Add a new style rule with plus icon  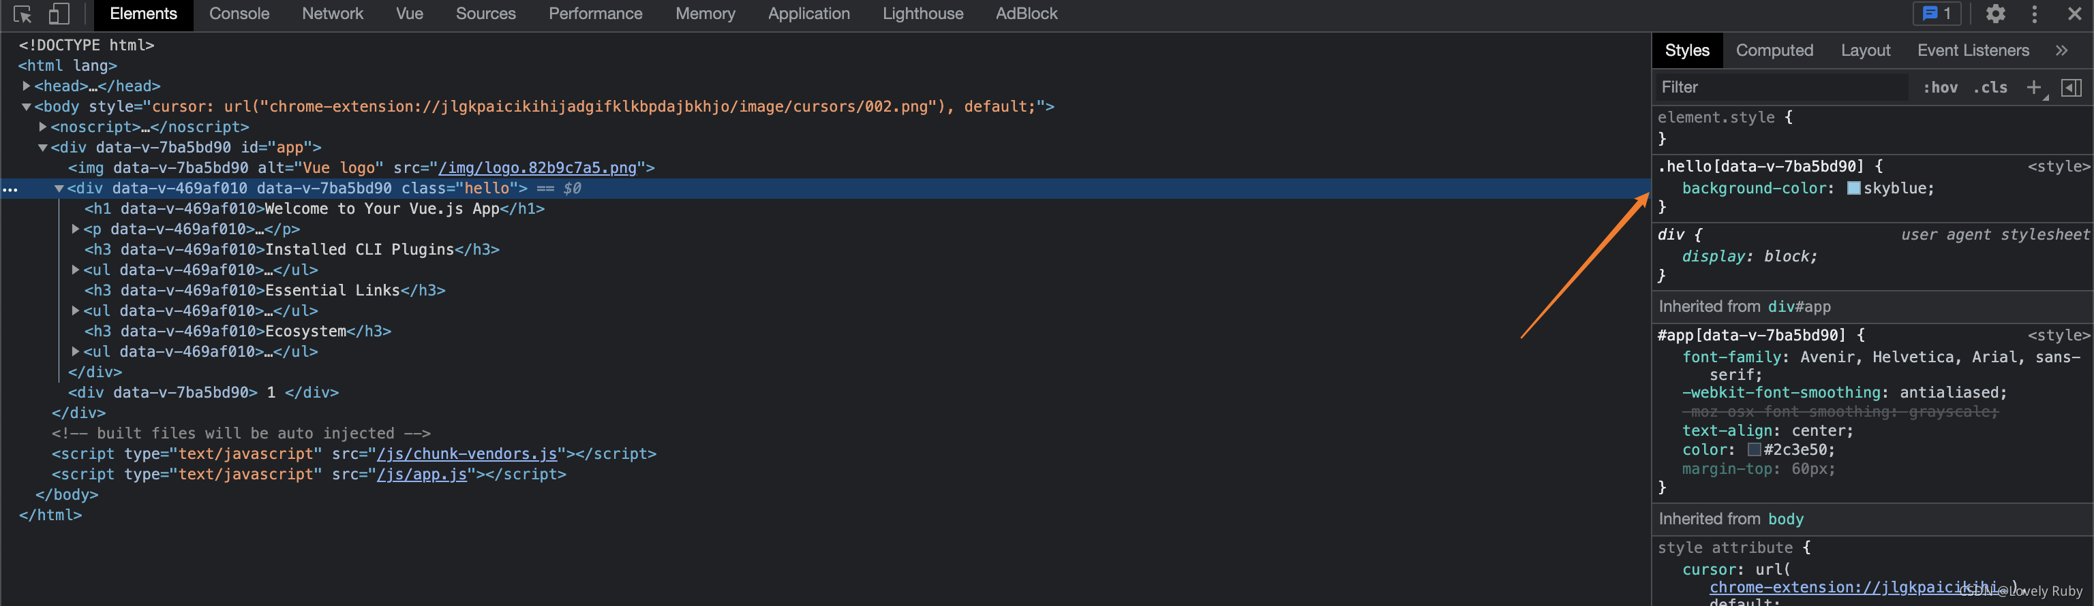(x=2034, y=88)
